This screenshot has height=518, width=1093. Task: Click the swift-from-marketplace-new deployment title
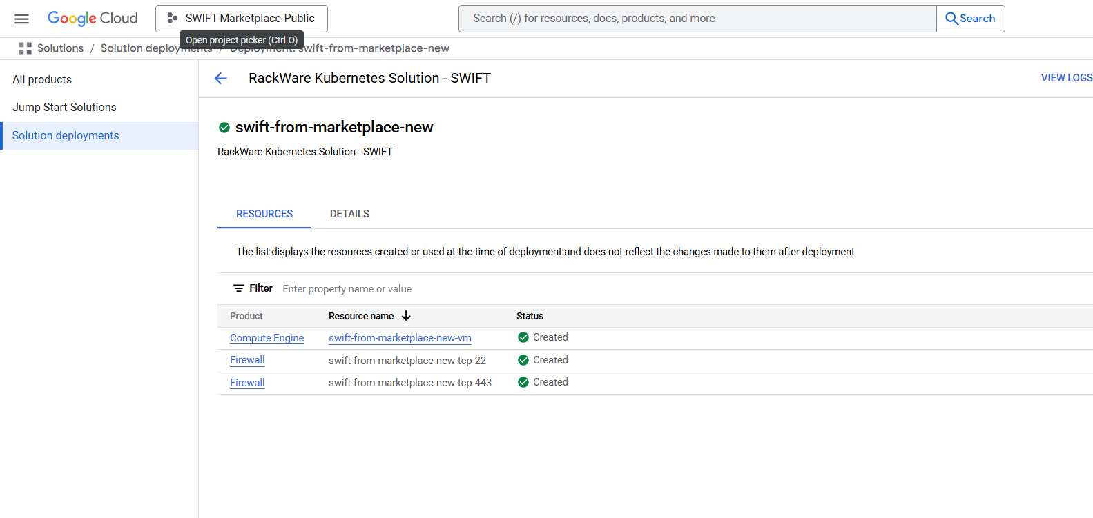[x=334, y=128]
